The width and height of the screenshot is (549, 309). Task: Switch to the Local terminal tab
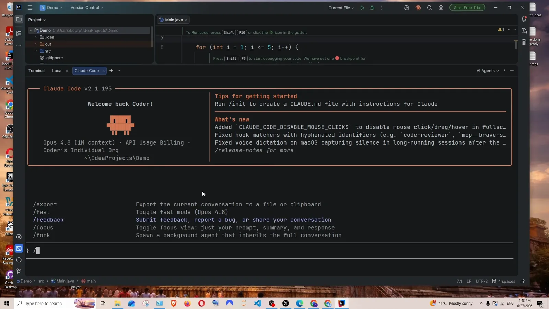[57, 71]
